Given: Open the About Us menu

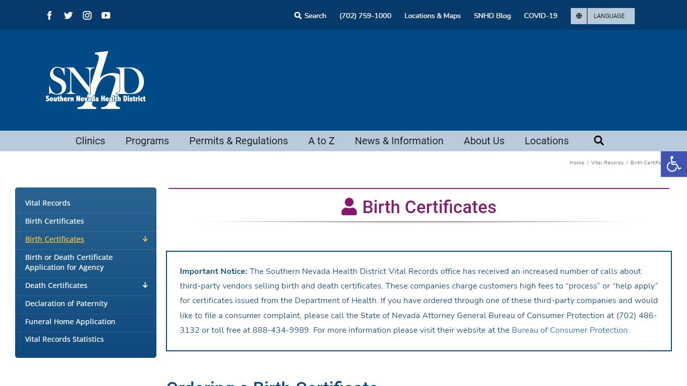Looking at the screenshot, I should pos(484,141).
